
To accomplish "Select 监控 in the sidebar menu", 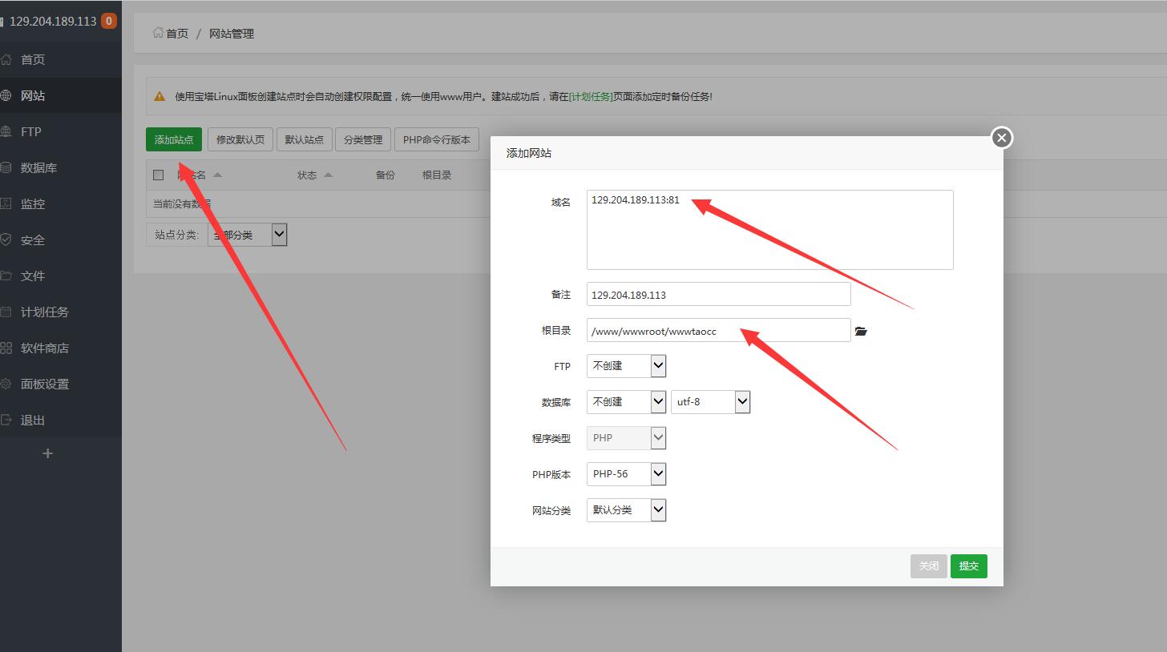I will pyautogui.click(x=32, y=203).
